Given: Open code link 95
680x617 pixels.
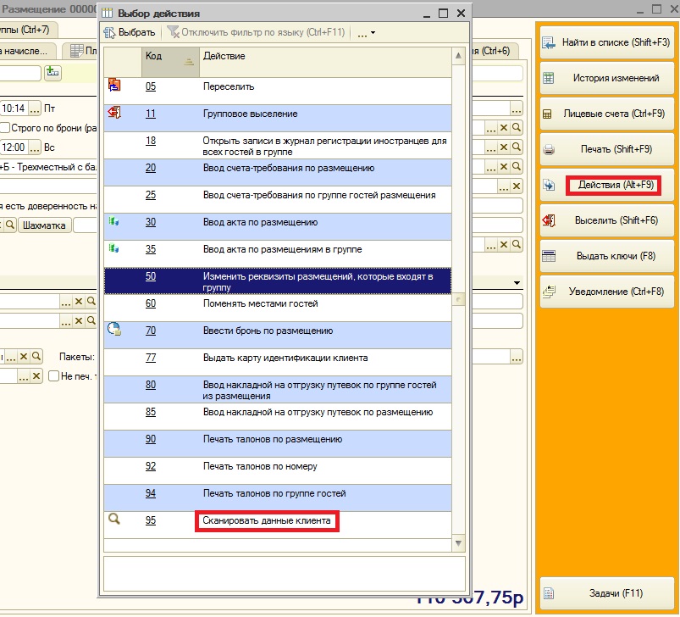Looking at the screenshot, I should click(151, 520).
